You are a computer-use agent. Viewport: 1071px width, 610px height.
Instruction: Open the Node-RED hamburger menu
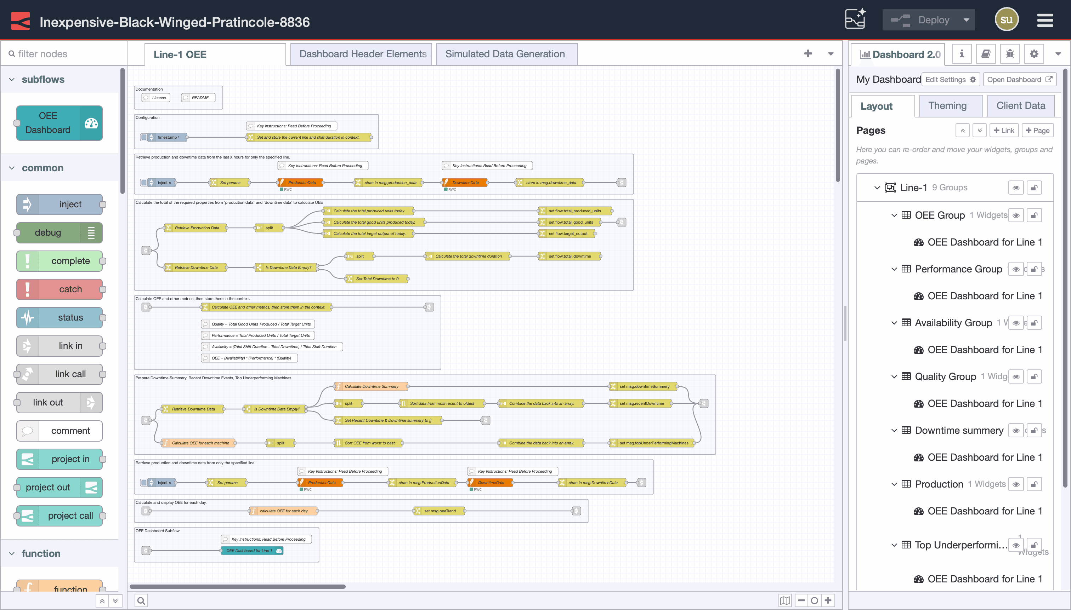point(1045,19)
